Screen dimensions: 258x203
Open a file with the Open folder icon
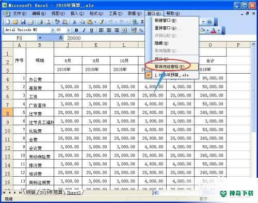[15, 22]
